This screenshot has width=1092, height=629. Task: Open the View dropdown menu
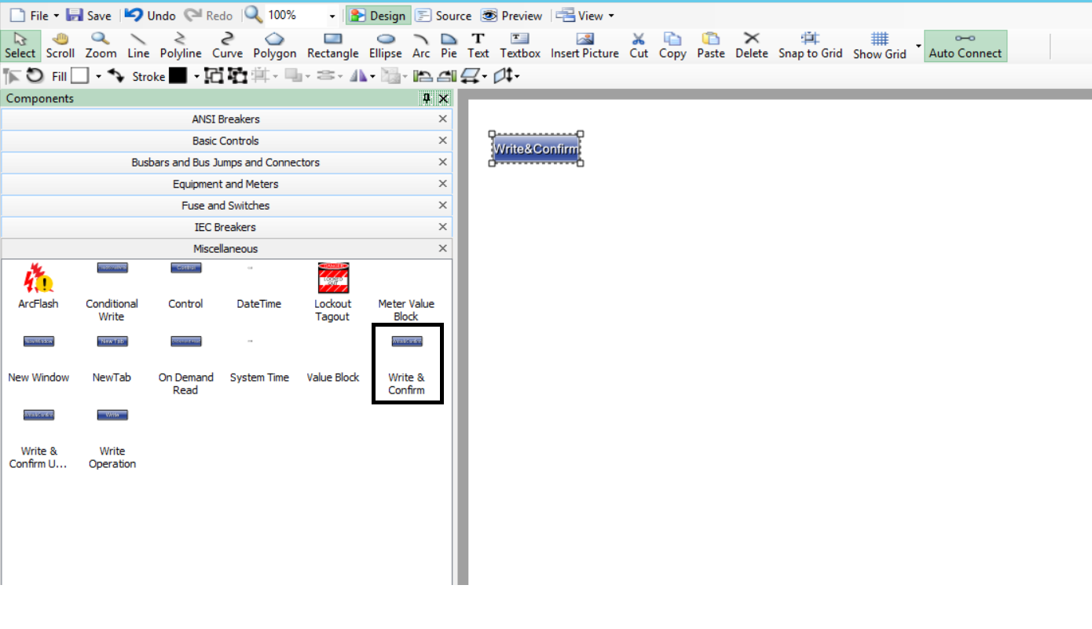[585, 16]
